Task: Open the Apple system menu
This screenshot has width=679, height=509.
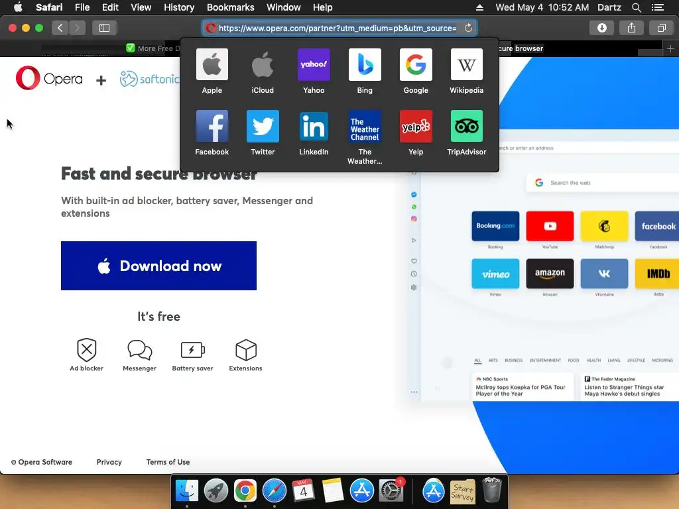Action: coord(18,7)
